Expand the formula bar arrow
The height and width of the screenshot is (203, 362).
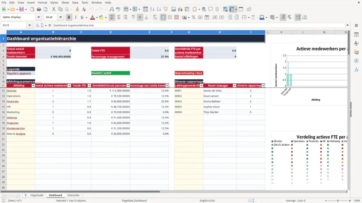pyautogui.click(x=348, y=25)
